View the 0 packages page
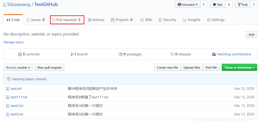 coord(130,54)
